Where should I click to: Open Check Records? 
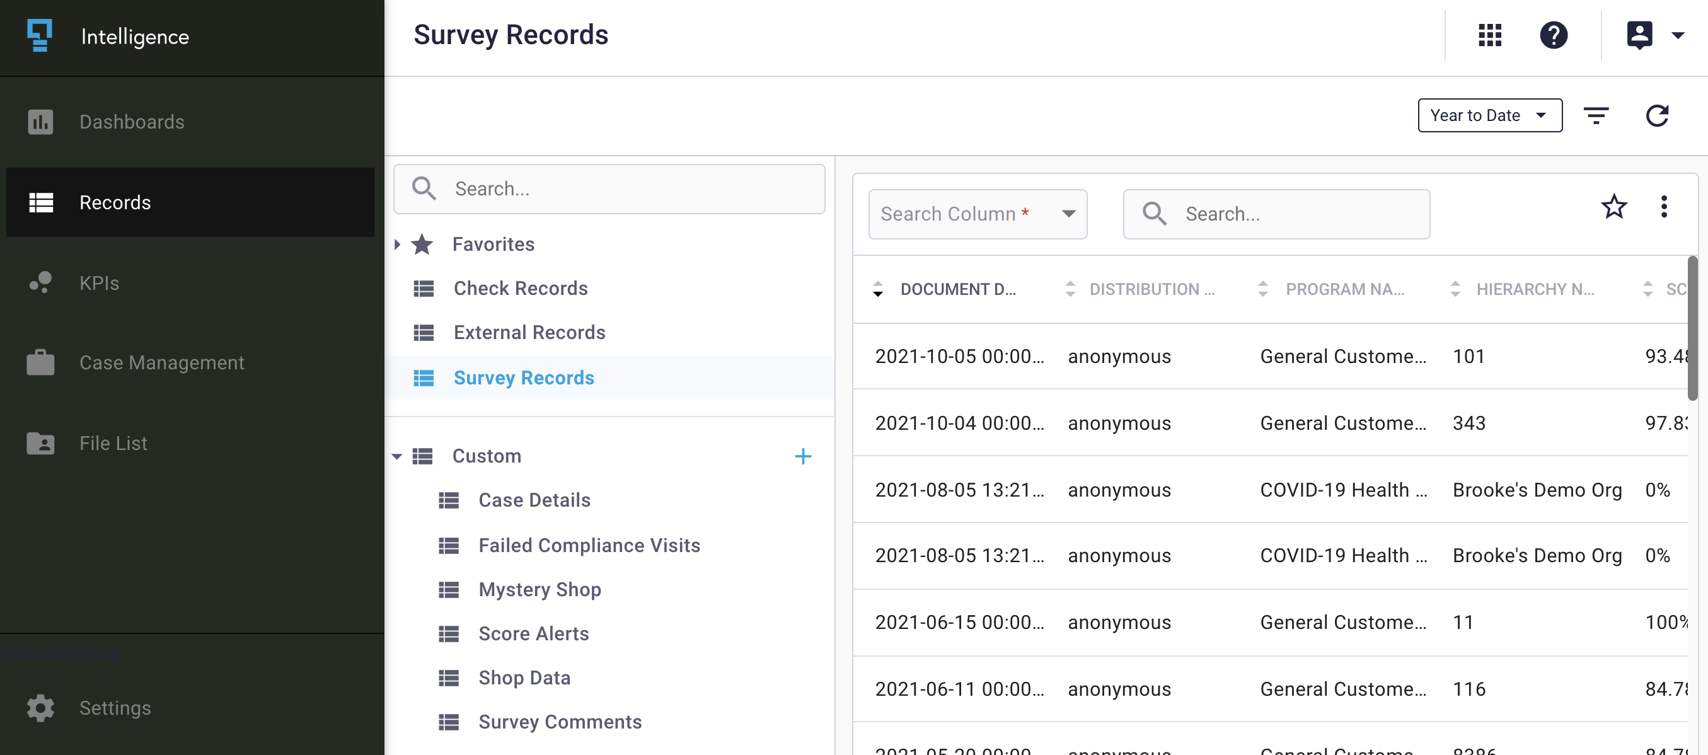click(521, 289)
